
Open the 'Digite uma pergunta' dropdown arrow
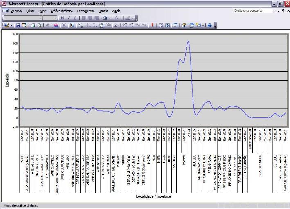tap(274, 11)
